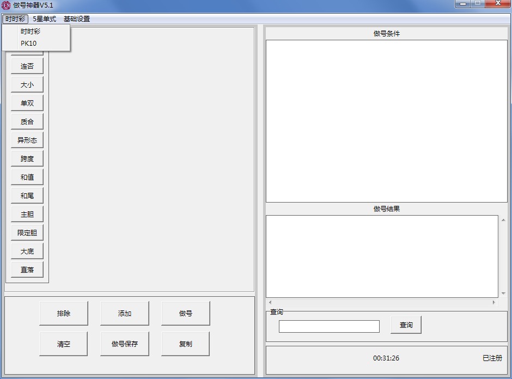
Task: Open the 基础设置 menu
Action: pyautogui.click(x=77, y=19)
